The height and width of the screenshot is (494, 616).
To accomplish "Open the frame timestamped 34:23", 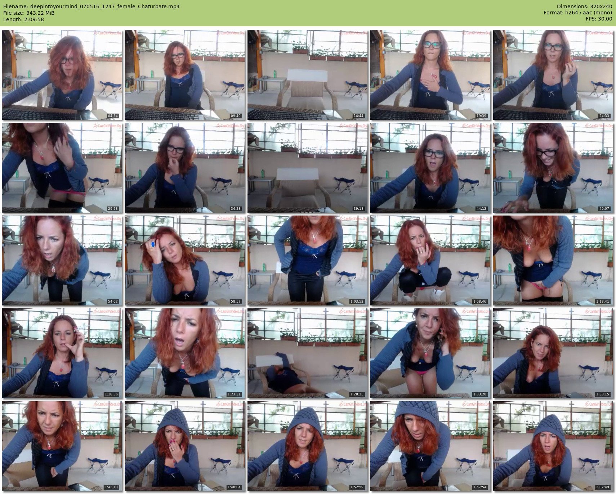I will point(185,168).
